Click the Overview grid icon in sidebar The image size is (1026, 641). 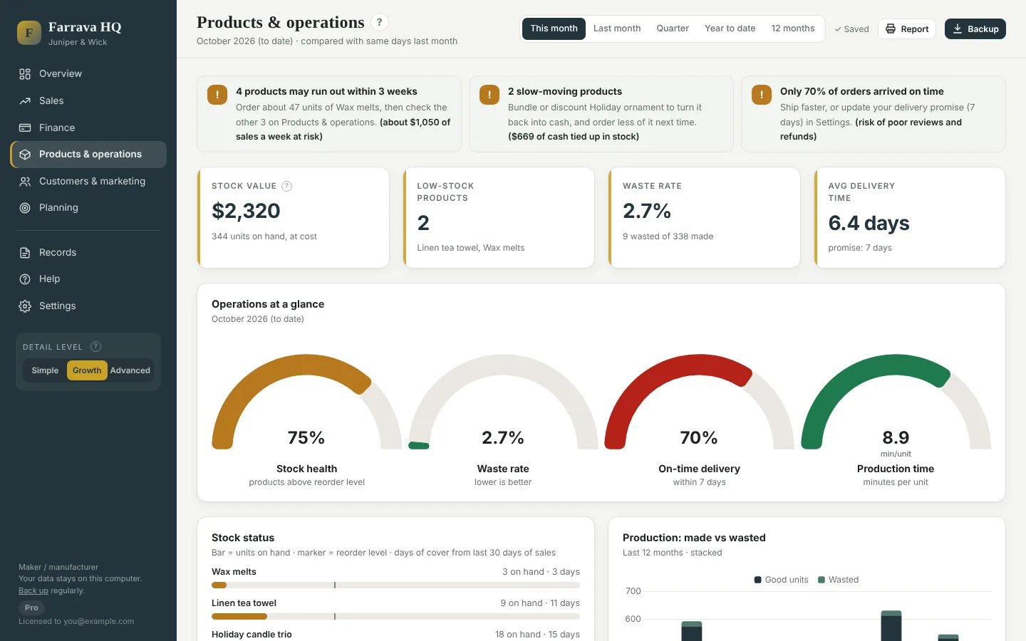pyautogui.click(x=25, y=74)
